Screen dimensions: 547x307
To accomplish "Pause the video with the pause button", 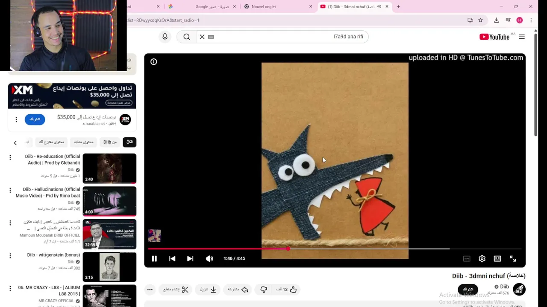I will tap(154, 258).
